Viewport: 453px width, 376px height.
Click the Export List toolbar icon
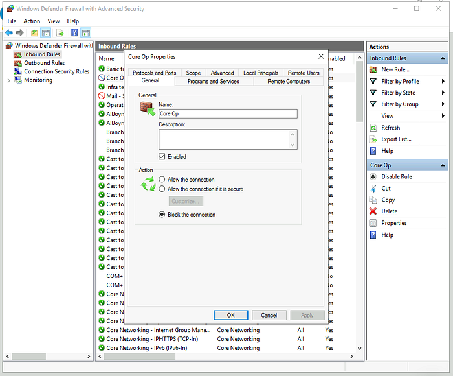[60, 33]
